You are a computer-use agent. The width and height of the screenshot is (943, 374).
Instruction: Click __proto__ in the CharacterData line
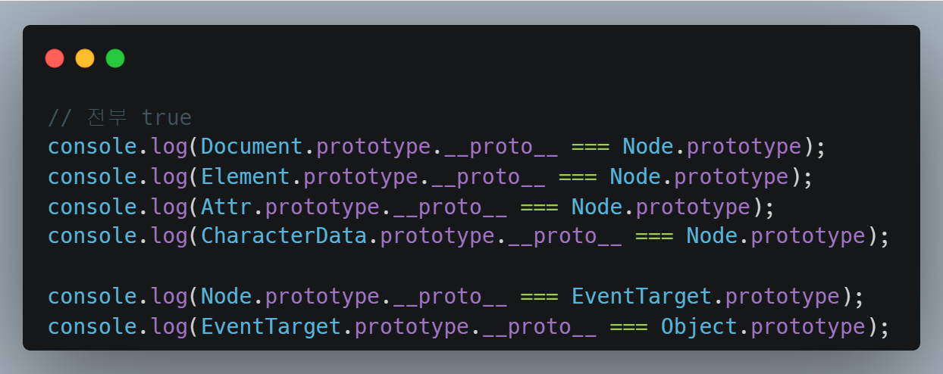565,236
